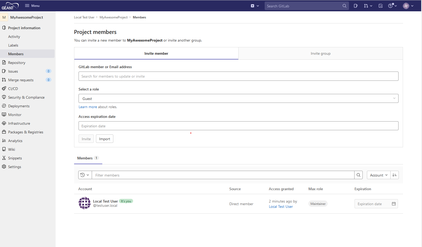The image size is (422, 247).
Task: Click the Security & Compliance shield icon
Action: (x=4, y=97)
